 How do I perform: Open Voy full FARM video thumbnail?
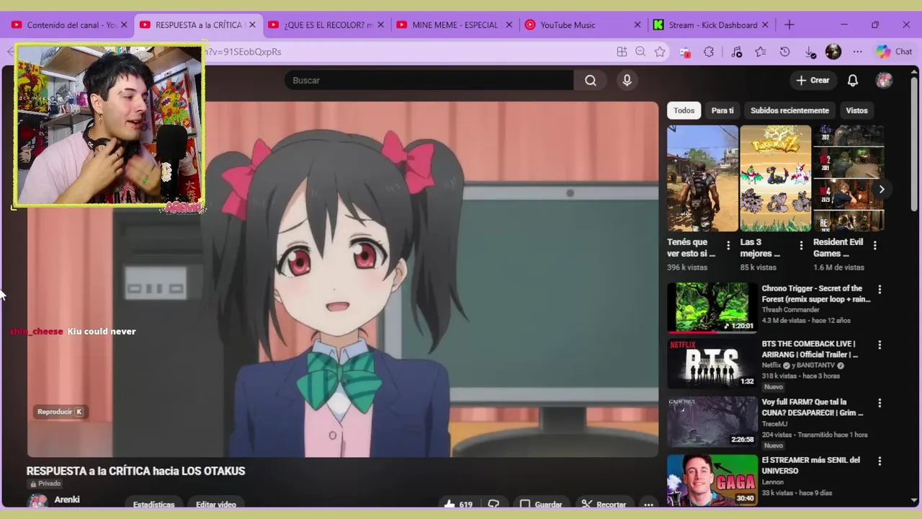point(712,422)
